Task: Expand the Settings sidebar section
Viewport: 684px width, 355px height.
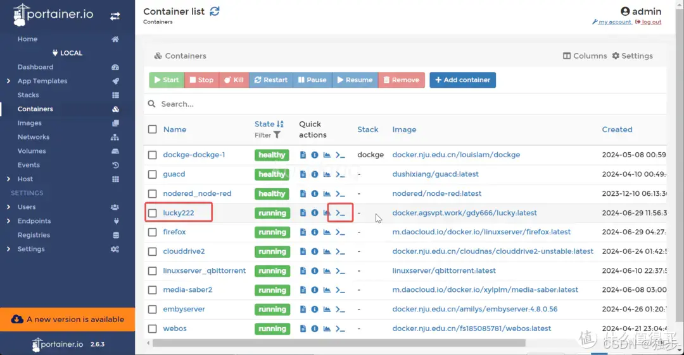Action: (8, 249)
